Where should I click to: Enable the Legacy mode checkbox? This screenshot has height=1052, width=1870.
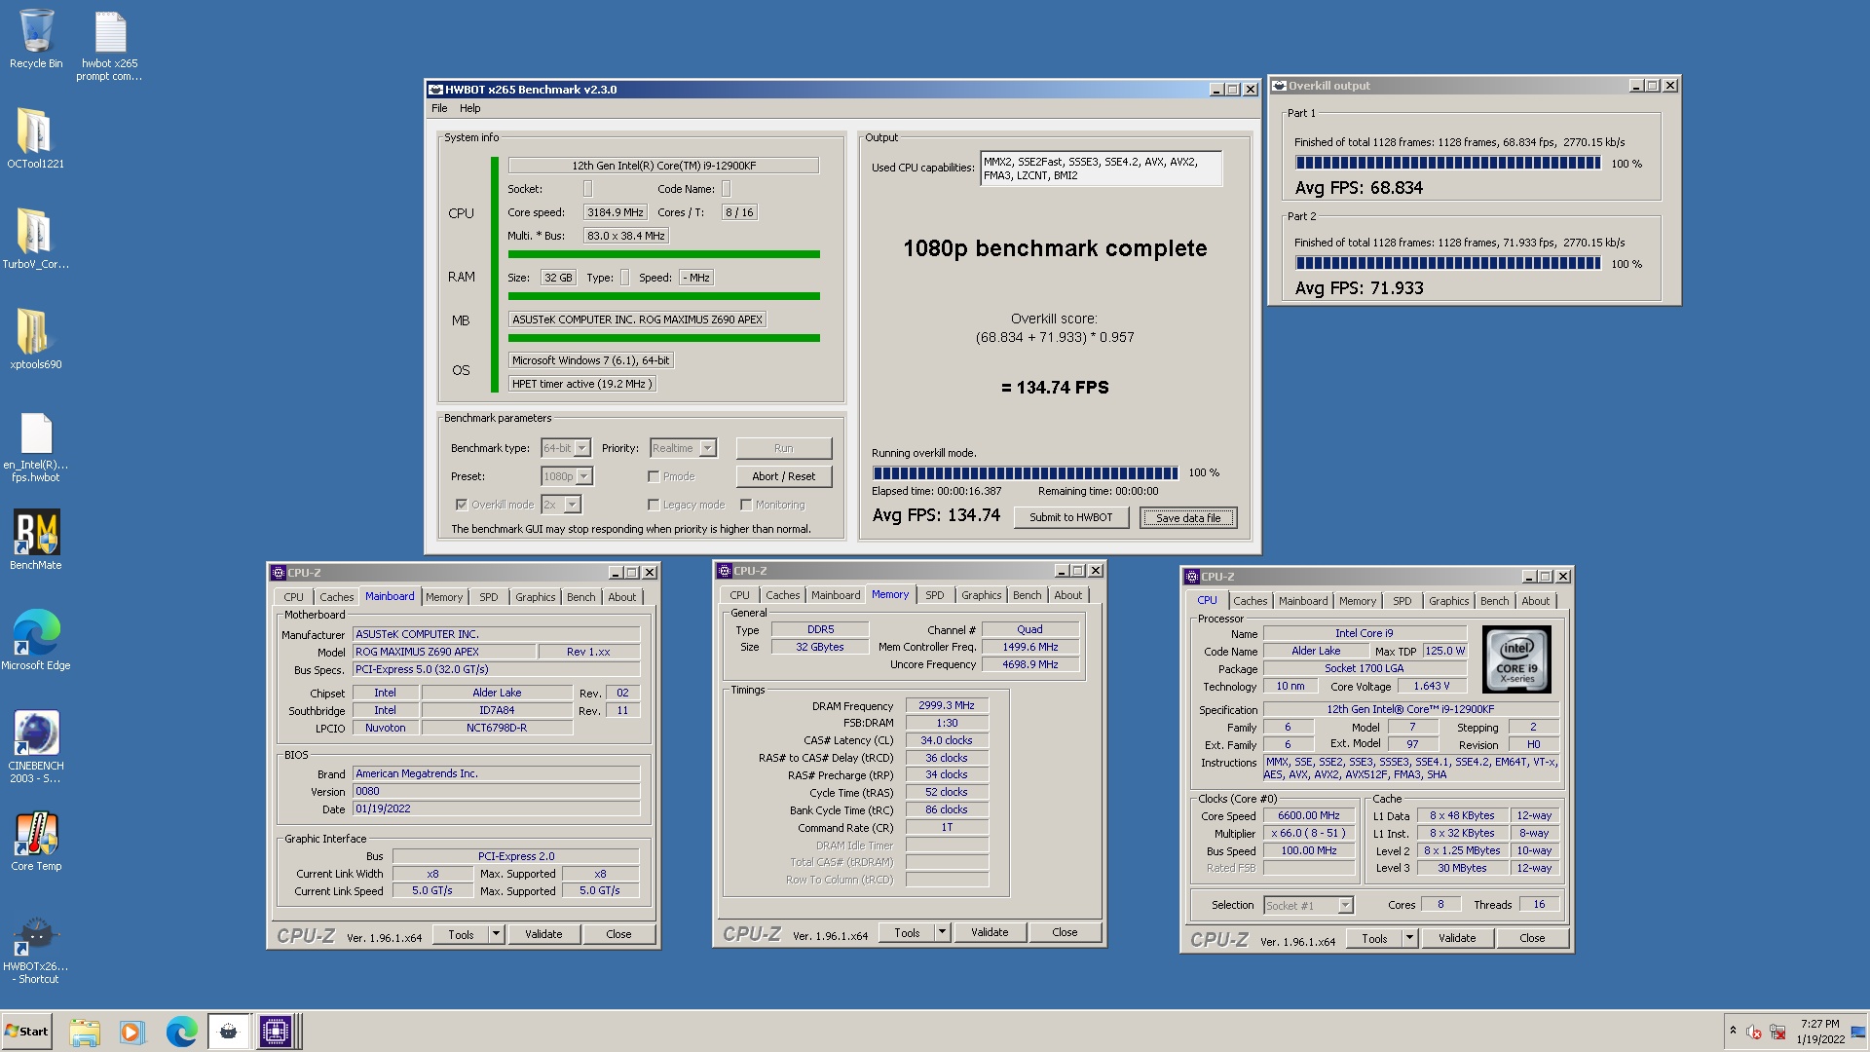tap(654, 505)
